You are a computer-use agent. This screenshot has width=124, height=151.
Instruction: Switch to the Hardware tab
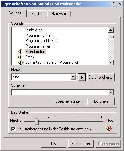(x=59, y=14)
